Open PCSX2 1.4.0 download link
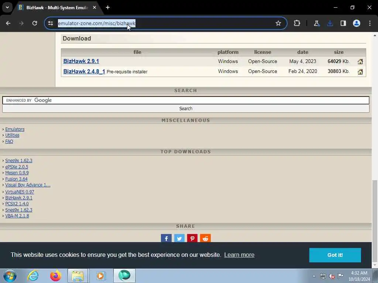378x283 pixels. (x=17, y=203)
